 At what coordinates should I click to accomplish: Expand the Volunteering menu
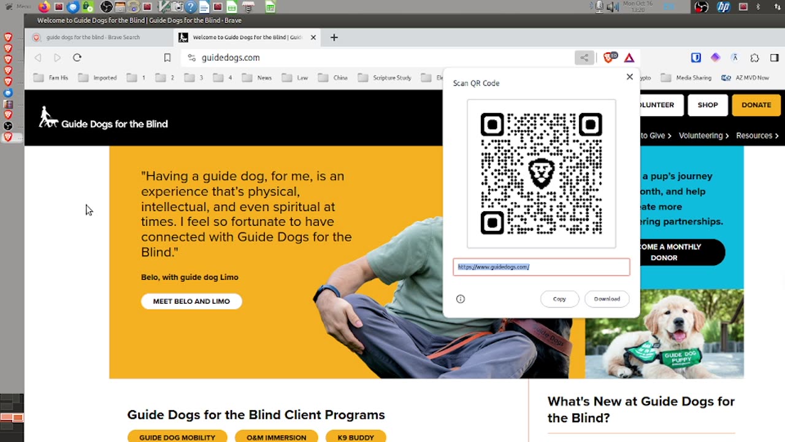[x=703, y=136]
